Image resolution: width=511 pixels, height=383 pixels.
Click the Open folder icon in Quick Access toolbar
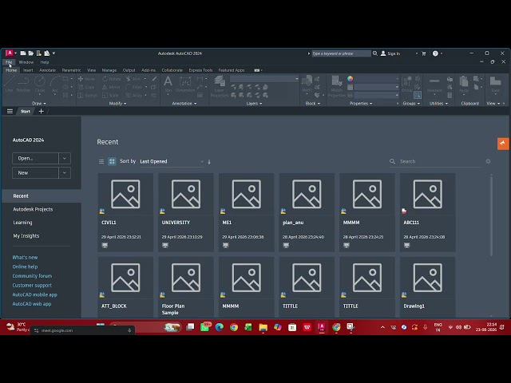point(31,53)
